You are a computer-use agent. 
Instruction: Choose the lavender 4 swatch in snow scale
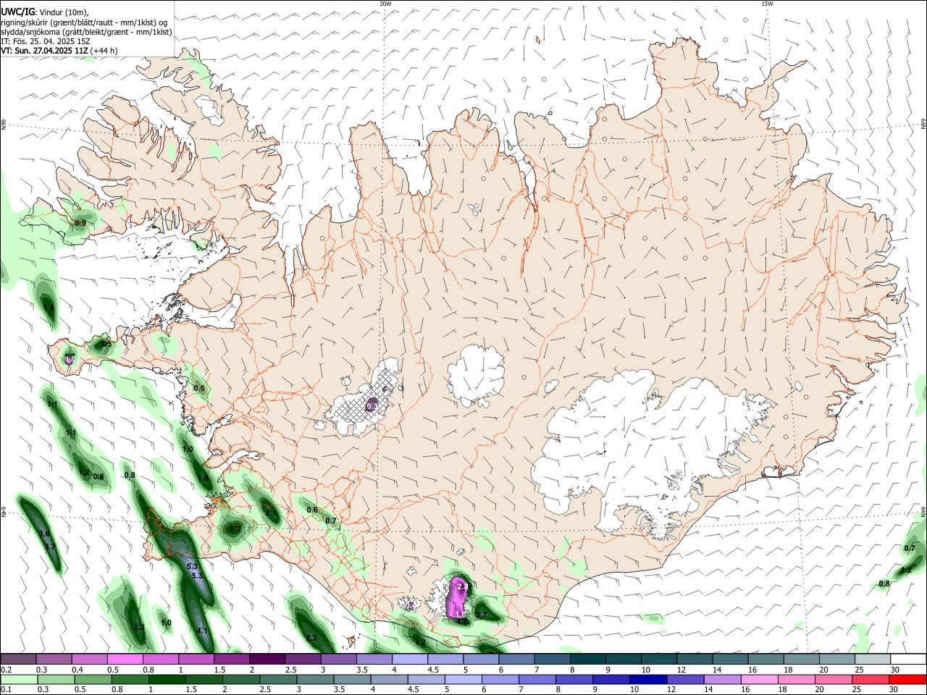pyautogui.click(x=409, y=660)
